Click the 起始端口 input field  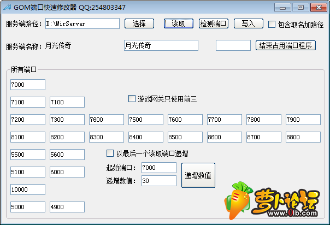pos(158,168)
